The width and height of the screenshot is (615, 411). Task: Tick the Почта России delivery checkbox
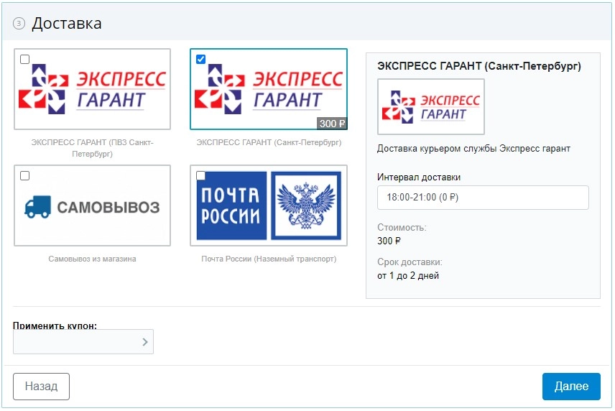tap(200, 176)
